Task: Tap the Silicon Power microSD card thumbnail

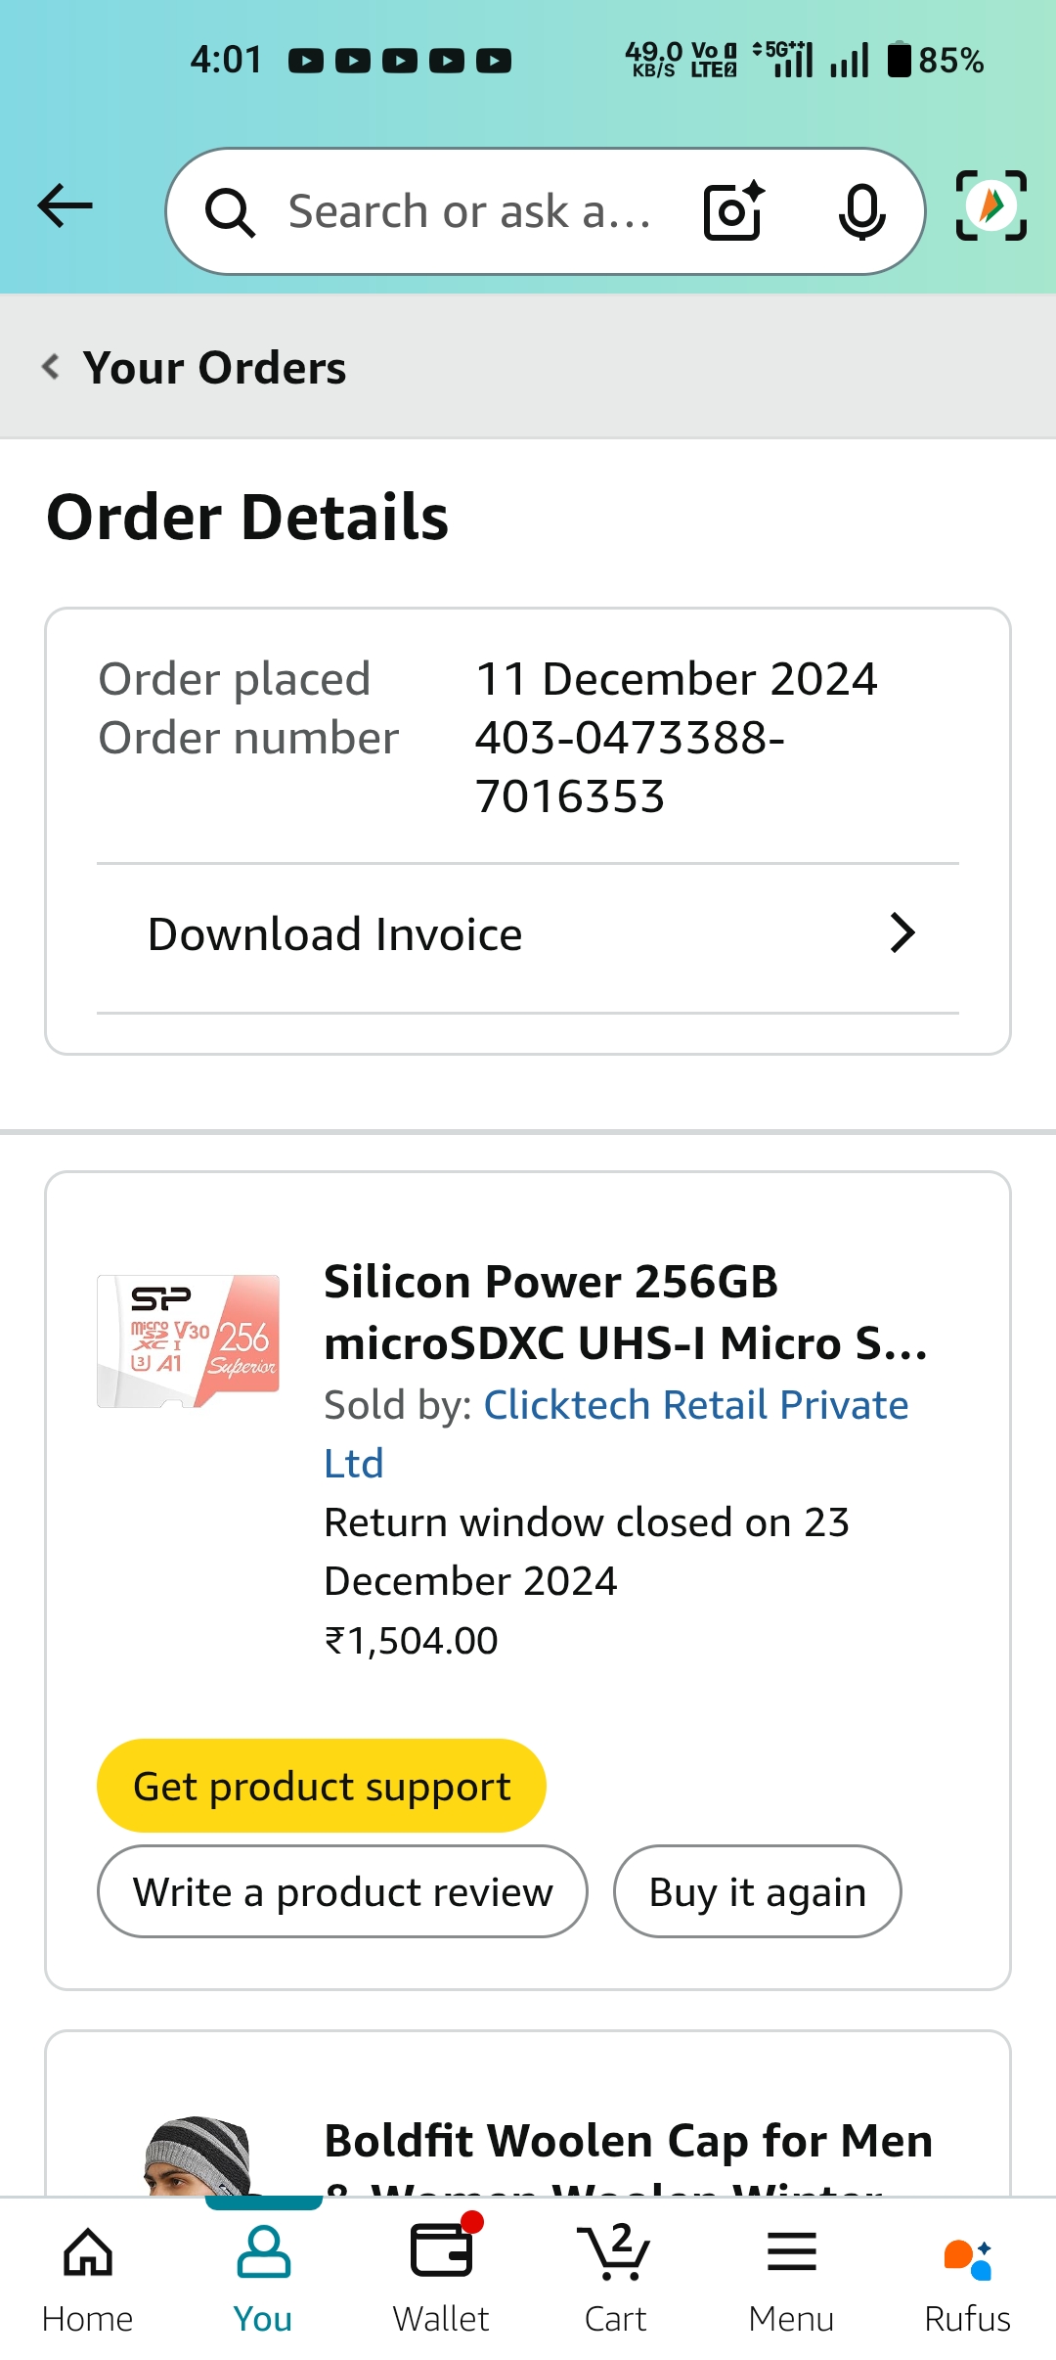Action: click(x=188, y=1340)
